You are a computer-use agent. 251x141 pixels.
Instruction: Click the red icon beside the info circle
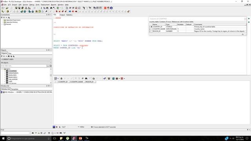tap(105, 8)
